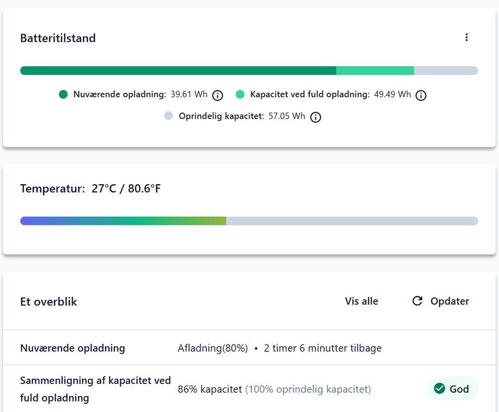Select the Nuværende opladning overview row
The width and height of the screenshot is (499, 412).
(x=249, y=347)
